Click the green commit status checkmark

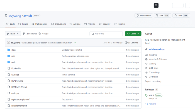pyautogui.click(x=75, y=43)
